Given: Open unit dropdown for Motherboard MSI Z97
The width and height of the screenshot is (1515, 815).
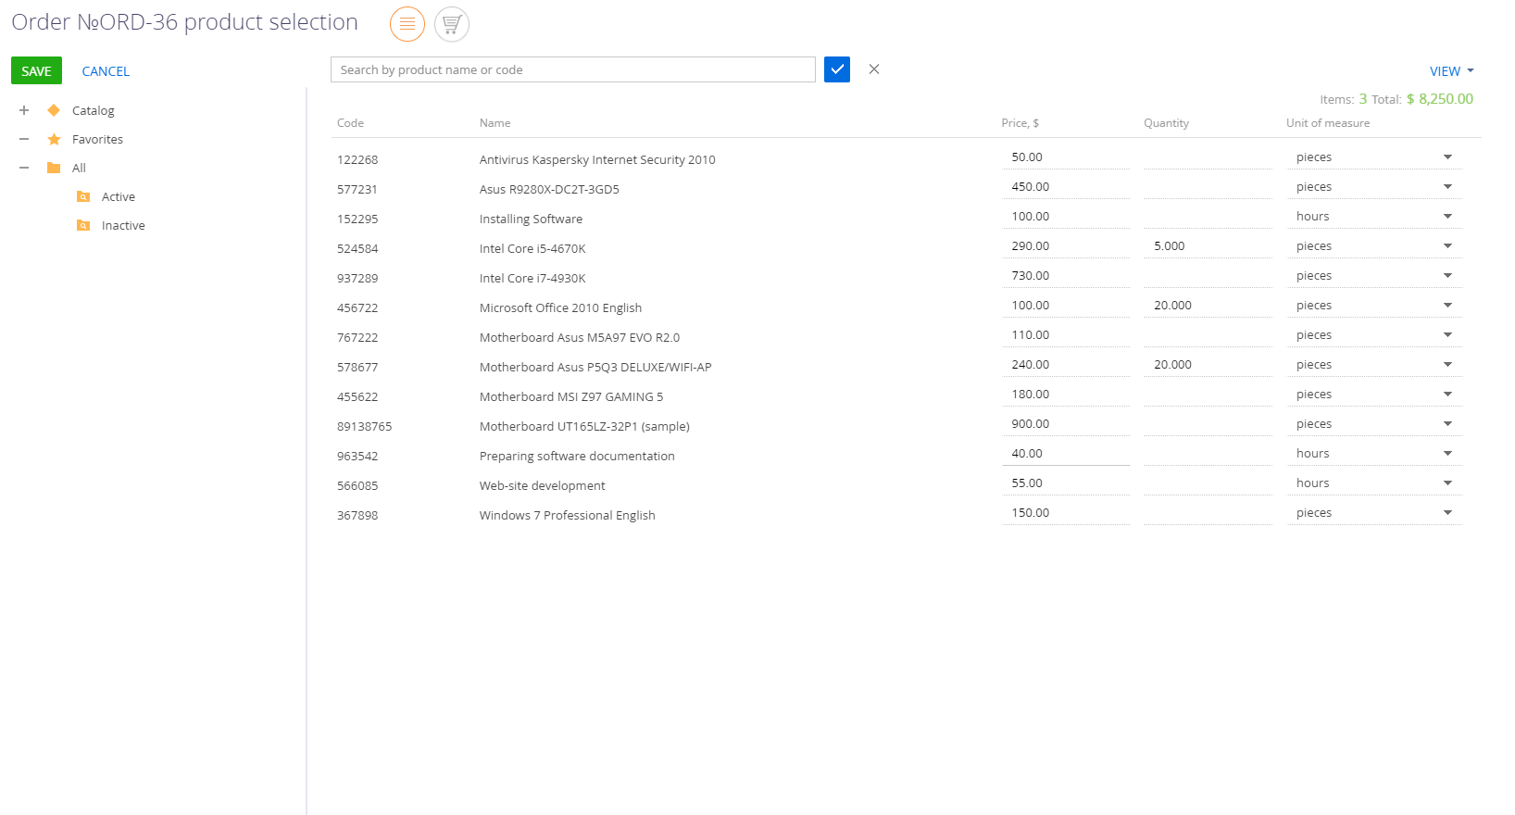Looking at the screenshot, I should click(x=1447, y=395).
